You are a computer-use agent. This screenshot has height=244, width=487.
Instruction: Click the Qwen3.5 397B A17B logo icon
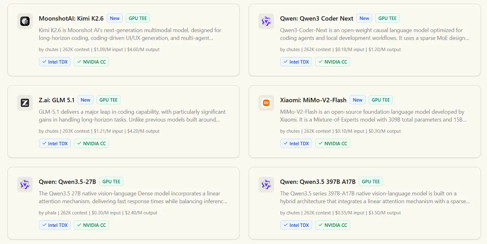tap(266, 184)
